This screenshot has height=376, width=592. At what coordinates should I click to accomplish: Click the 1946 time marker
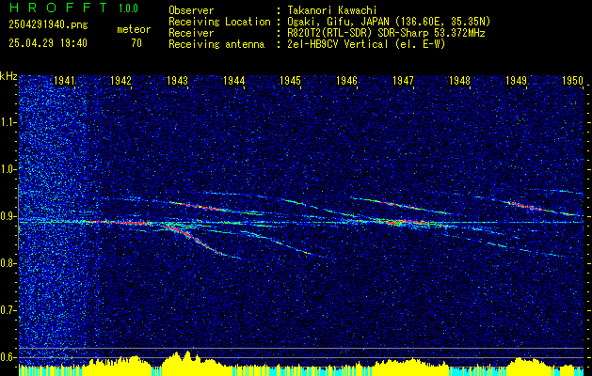point(346,80)
